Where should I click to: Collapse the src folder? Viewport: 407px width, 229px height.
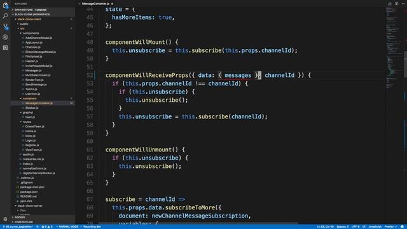tap(22, 29)
